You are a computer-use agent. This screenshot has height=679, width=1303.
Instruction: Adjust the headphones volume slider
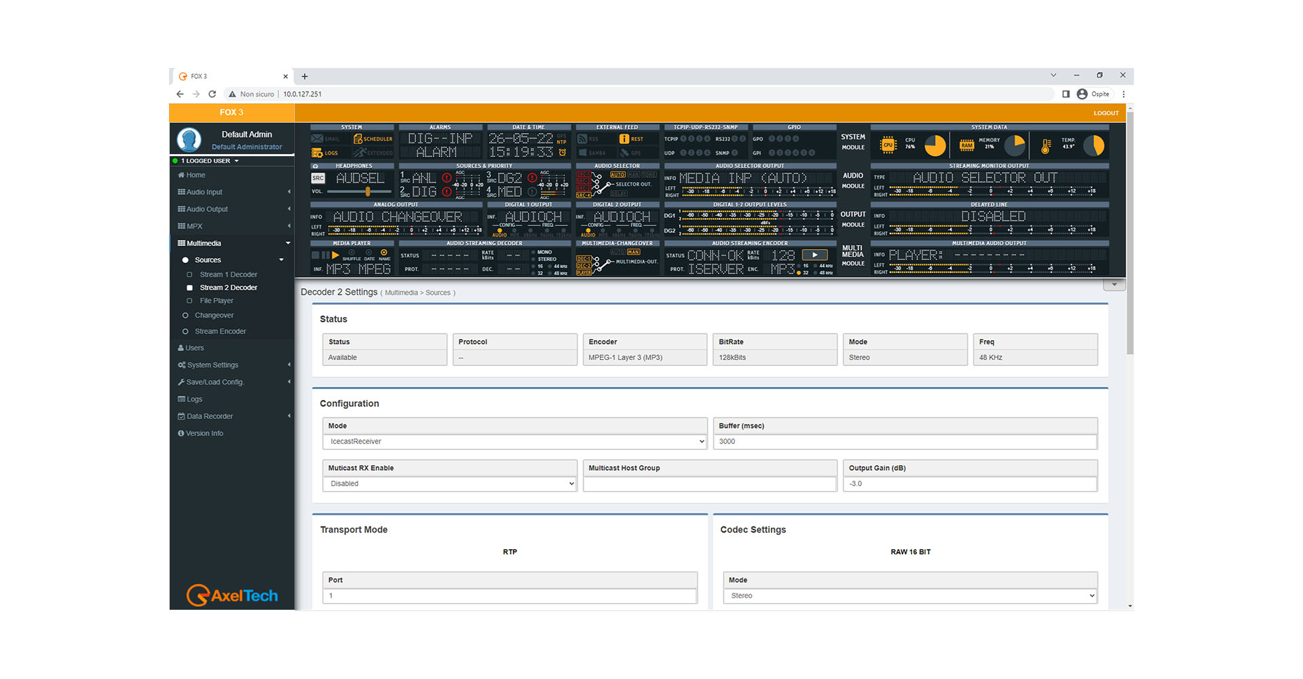coord(367,192)
